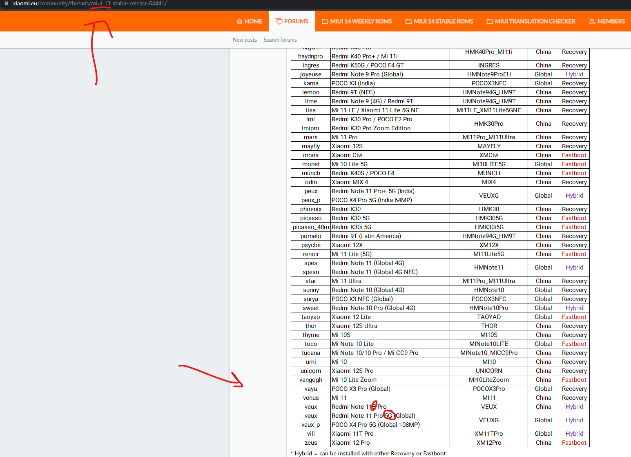
Task: Click 'Redmi K40S / POCO F4' cell
Action: [390, 173]
